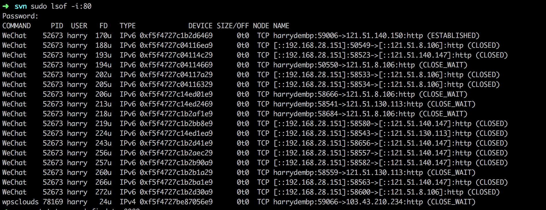Click file descriptor 170u
546x210 pixels.
(x=103, y=36)
